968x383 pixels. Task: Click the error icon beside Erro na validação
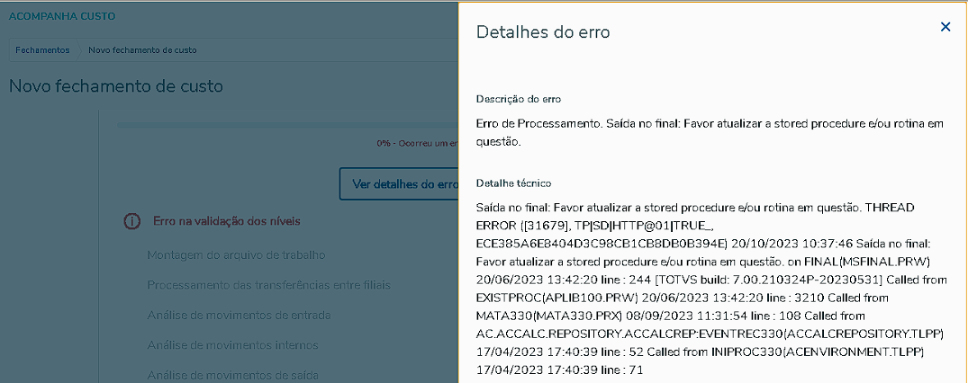point(131,221)
